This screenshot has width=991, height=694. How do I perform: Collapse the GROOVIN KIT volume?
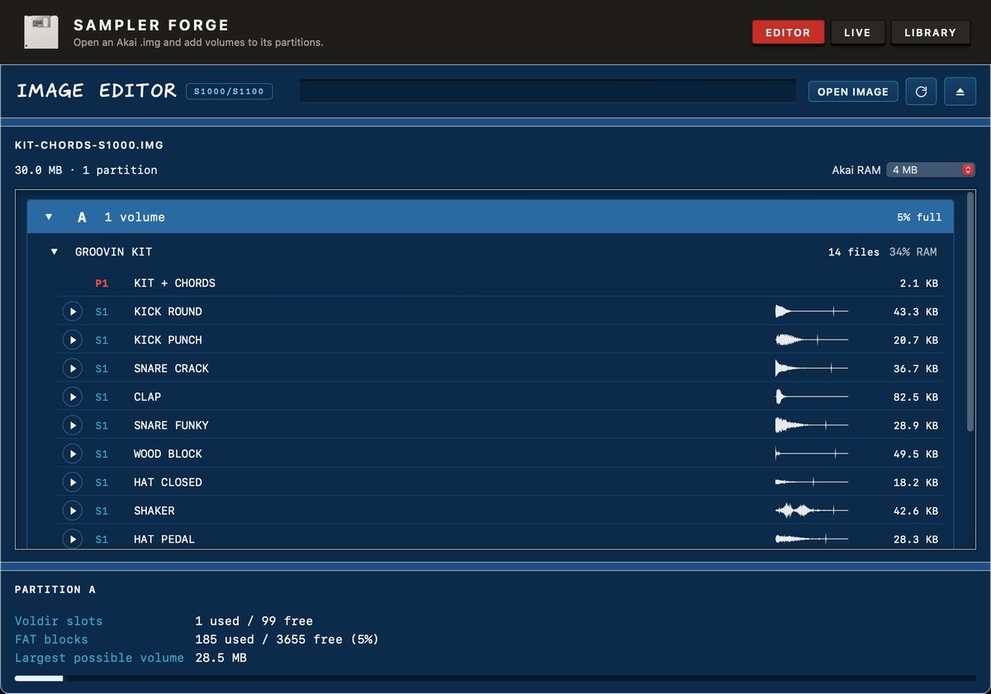[55, 252]
